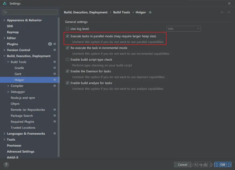Go forward with the right arrow icon
This screenshot has width=235, height=170.
[229, 12]
